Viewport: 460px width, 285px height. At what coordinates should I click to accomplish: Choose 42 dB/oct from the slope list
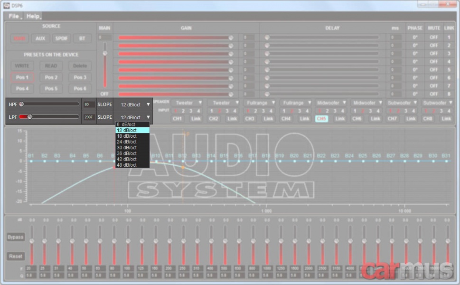point(132,159)
